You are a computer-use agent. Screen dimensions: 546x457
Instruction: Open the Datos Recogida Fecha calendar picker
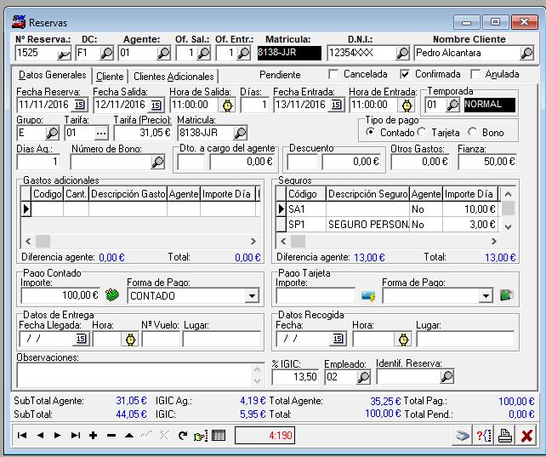tap(338, 340)
